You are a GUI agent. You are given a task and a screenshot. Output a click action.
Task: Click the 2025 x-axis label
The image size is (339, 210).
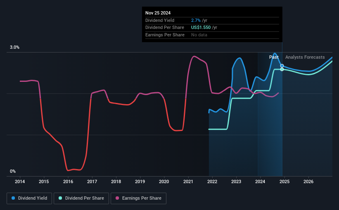point(284,181)
